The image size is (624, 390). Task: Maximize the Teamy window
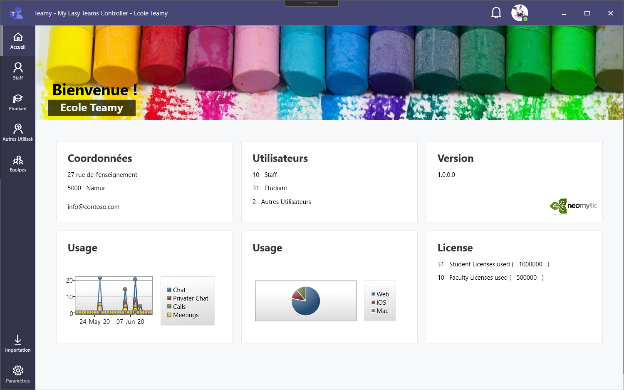click(587, 13)
